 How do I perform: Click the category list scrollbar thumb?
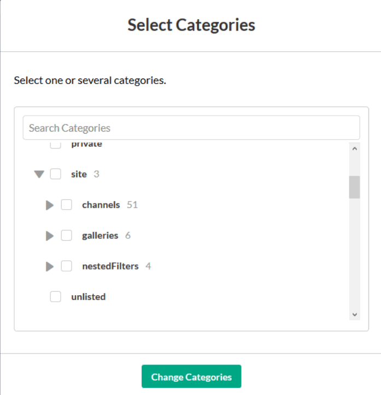pyautogui.click(x=354, y=187)
